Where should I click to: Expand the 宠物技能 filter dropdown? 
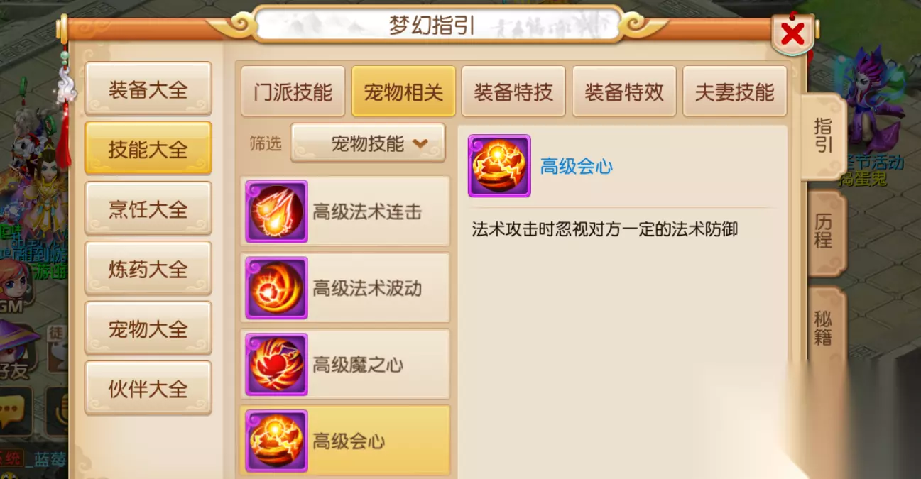[x=368, y=143]
